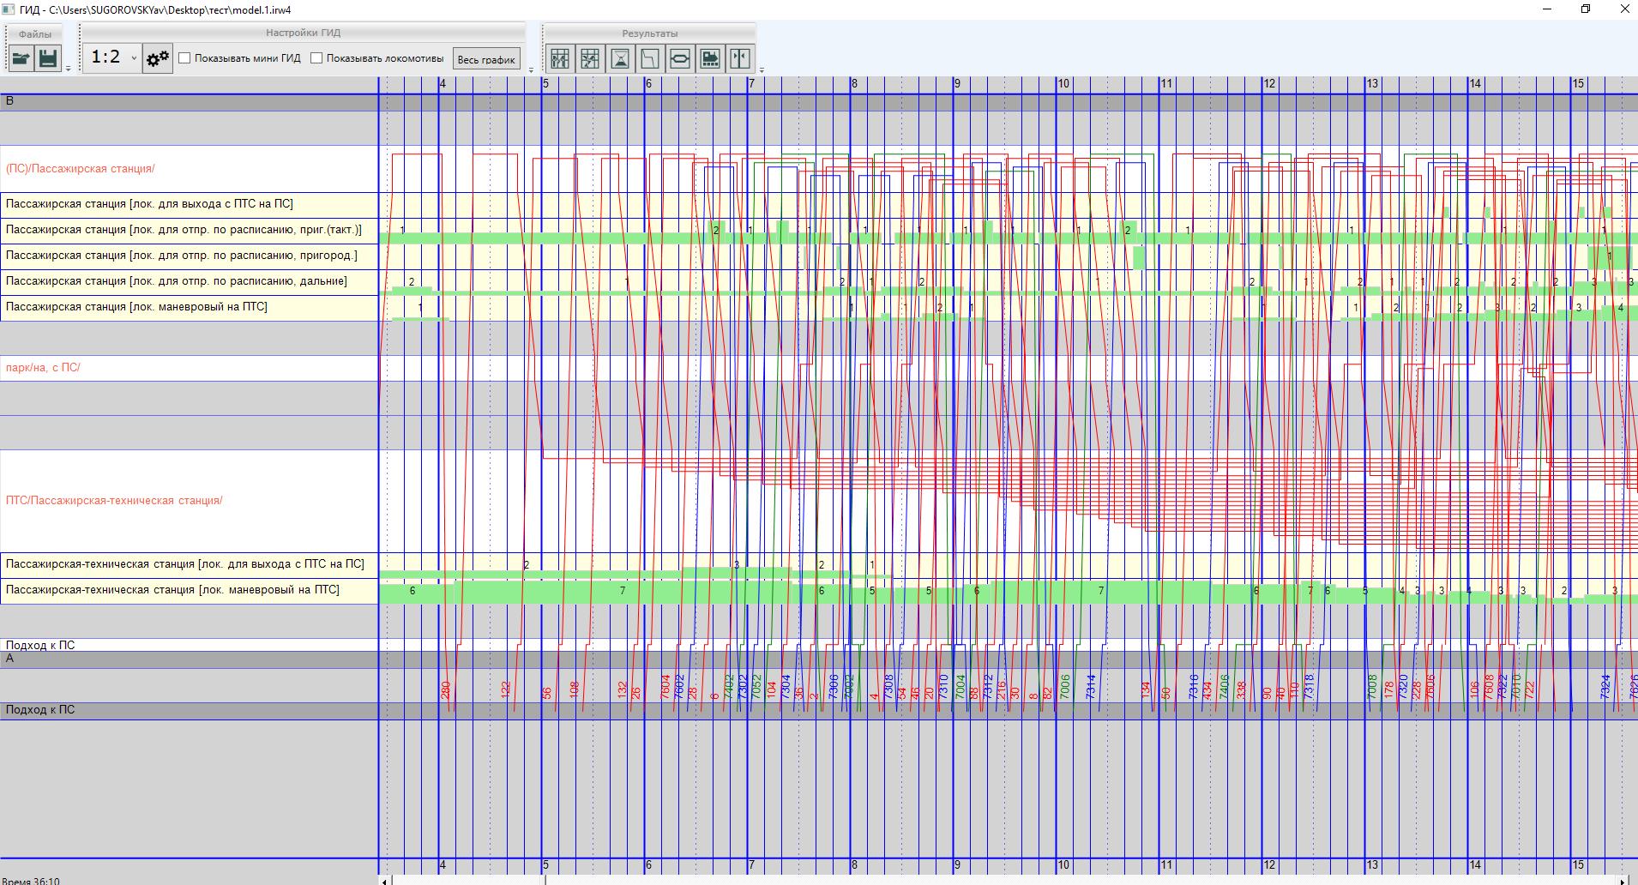This screenshot has height=885, width=1638.
Task: Click the save diskette icon
Action: [x=48, y=58]
